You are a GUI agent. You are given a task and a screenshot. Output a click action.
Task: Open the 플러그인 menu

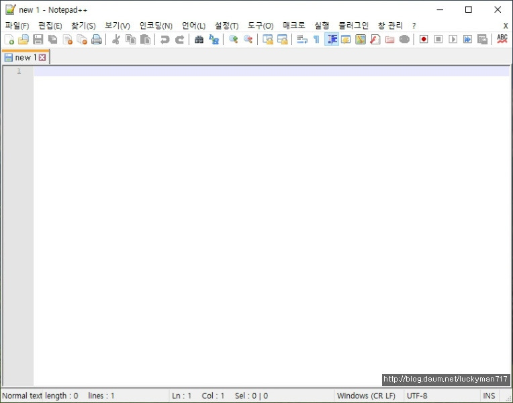coord(353,26)
